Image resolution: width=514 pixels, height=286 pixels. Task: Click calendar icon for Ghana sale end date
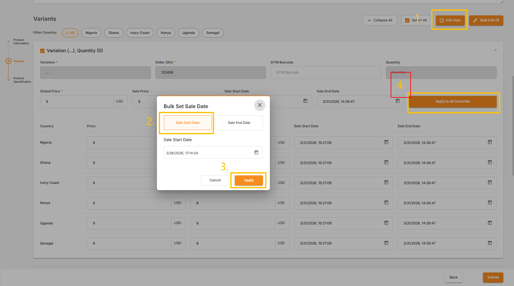pyautogui.click(x=490, y=162)
